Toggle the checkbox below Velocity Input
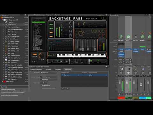 [x=41, y=80]
